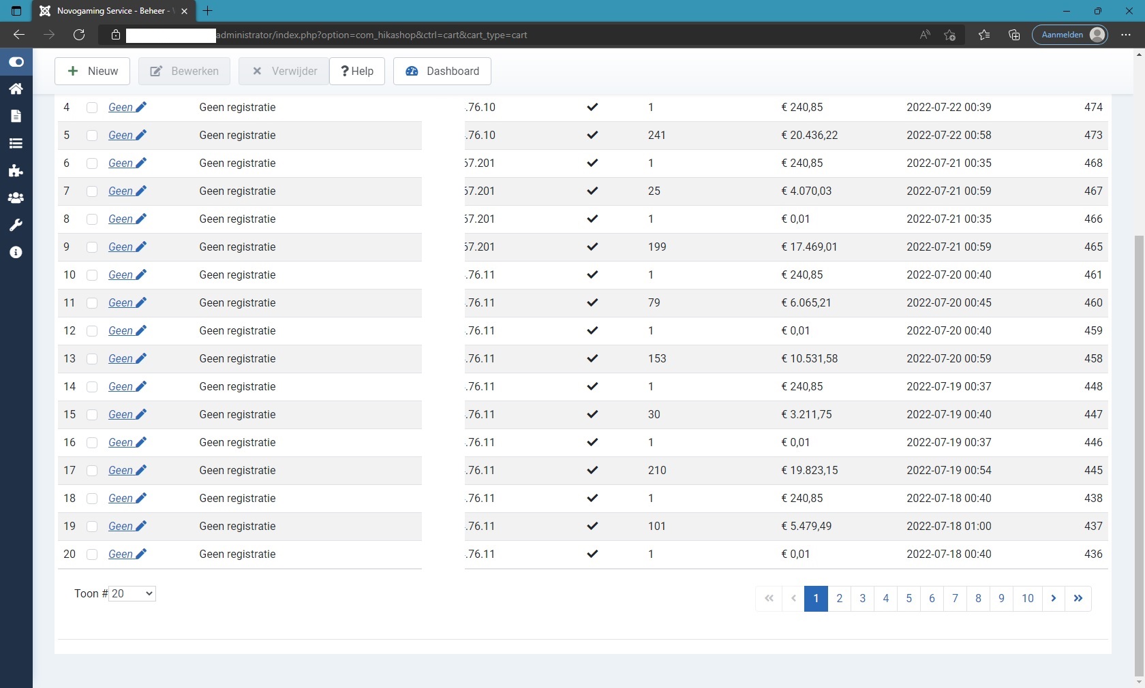Tick the checkbox for row 20
Viewport: 1145px width, 688px height.
click(92, 554)
